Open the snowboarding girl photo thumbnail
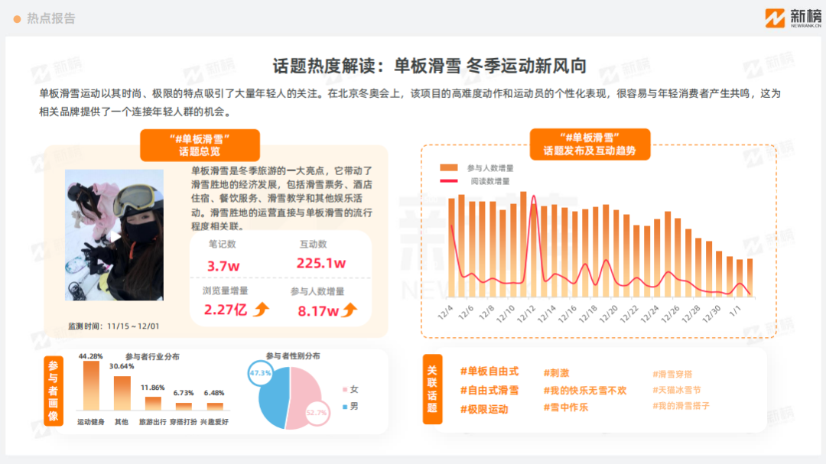This screenshot has height=464, width=826. [114, 234]
